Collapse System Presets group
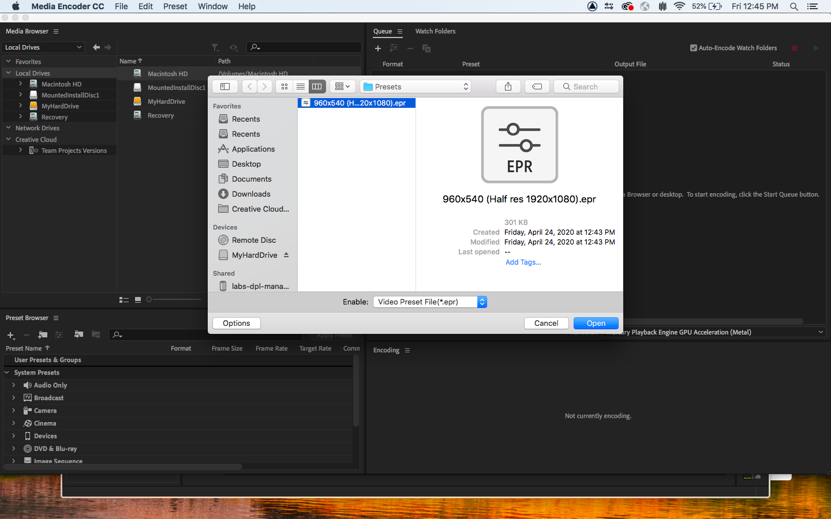The image size is (831, 519). pyautogui.click(x=7, y=373)
